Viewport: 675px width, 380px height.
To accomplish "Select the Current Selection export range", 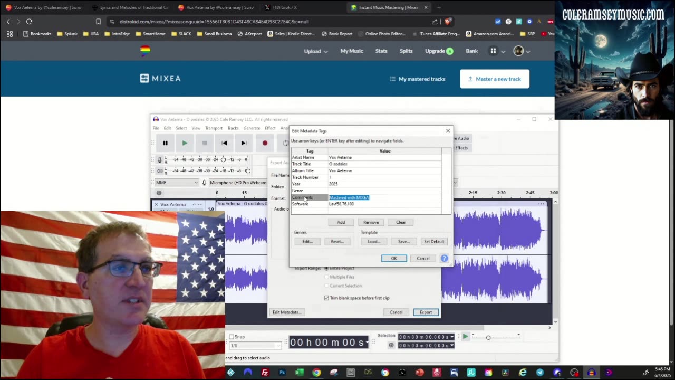I will 326,286.
